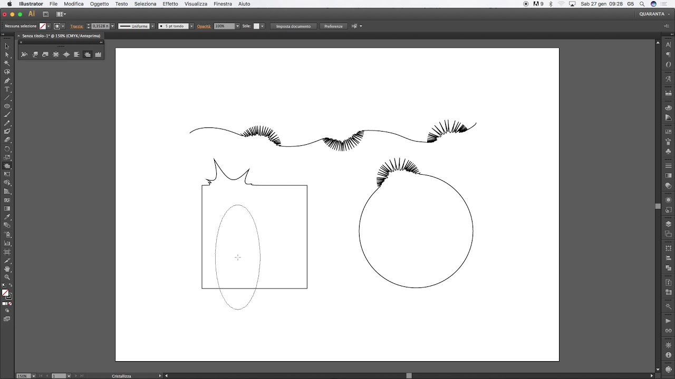Screen dimensions: 675x379
Task: Select the Pencil tool
Action: click(7, 123)
